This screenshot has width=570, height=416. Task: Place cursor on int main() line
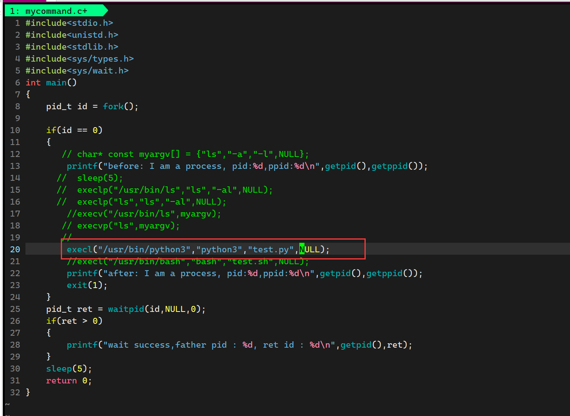coord(51,83)
